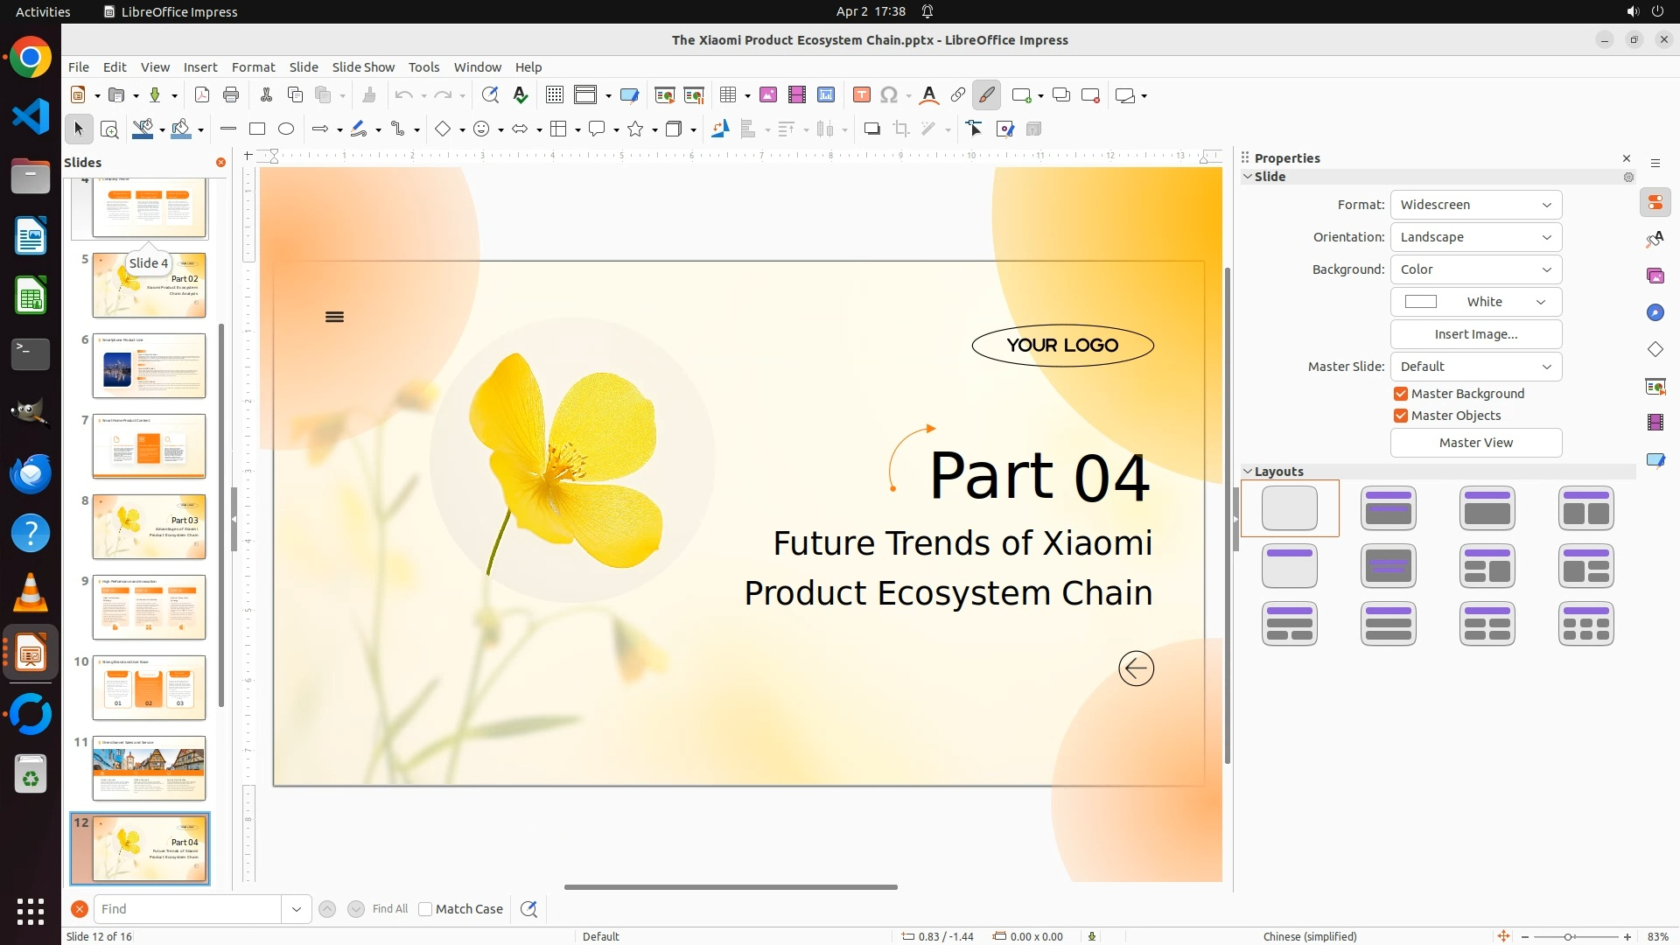The image size is (1680, 945).
Task: Open the Format menu
Action: coord(253,66)
